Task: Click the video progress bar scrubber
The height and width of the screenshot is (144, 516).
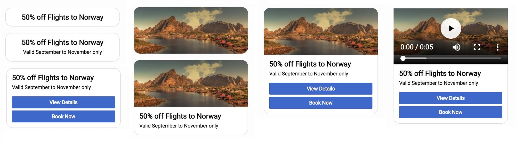Action: 403,58
